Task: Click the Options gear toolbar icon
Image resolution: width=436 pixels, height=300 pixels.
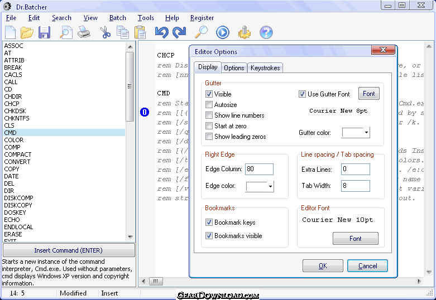Action: (245, 32)
